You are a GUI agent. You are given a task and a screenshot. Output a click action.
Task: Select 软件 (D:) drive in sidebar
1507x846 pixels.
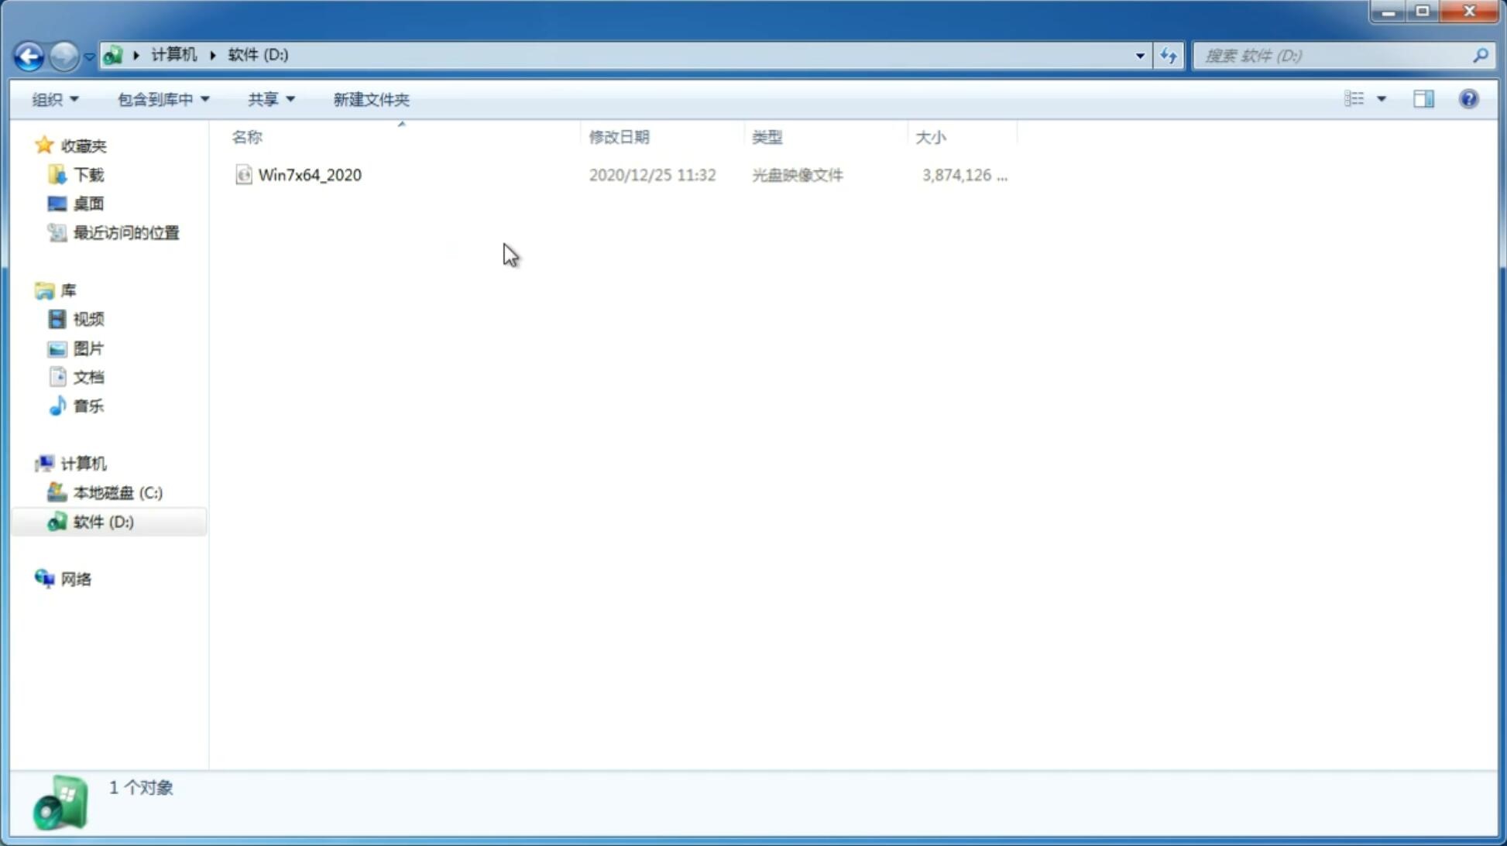pyautogui.click(x=102, y=521)
